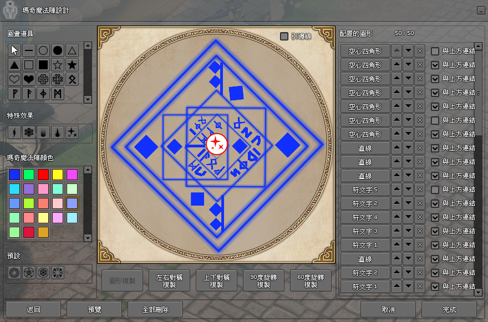
Task: Select the 符文字 5 entry in the list
Action: point(365,190)
